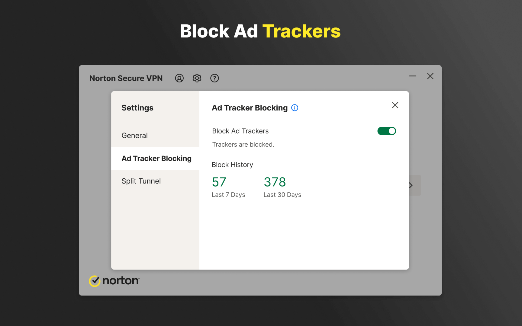Viewport: 522px width, 326px height.
Task: Select the General settings tab
Action: coord(135,136)
